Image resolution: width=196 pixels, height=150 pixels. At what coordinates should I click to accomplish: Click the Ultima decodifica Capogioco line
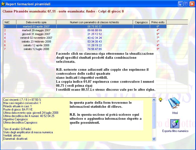click(x=20, y=122)
